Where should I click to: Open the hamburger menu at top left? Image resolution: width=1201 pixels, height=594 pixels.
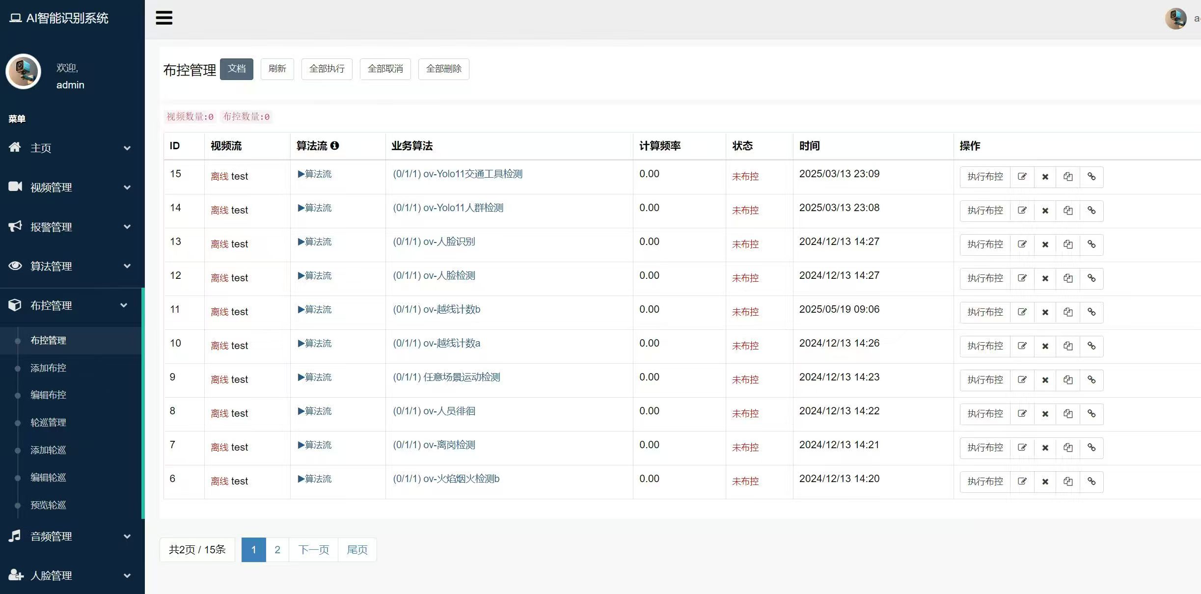[x=164, y=18]
